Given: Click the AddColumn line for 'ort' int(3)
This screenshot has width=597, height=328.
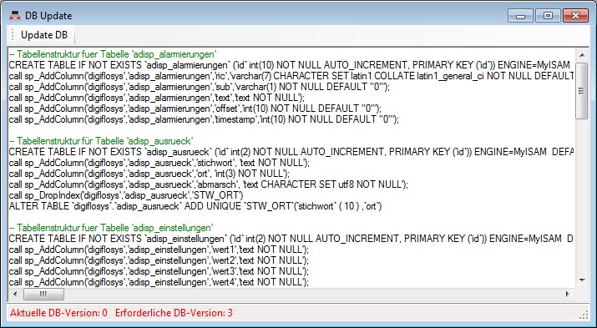Looking at the screenshot, I should click(149, 174).
